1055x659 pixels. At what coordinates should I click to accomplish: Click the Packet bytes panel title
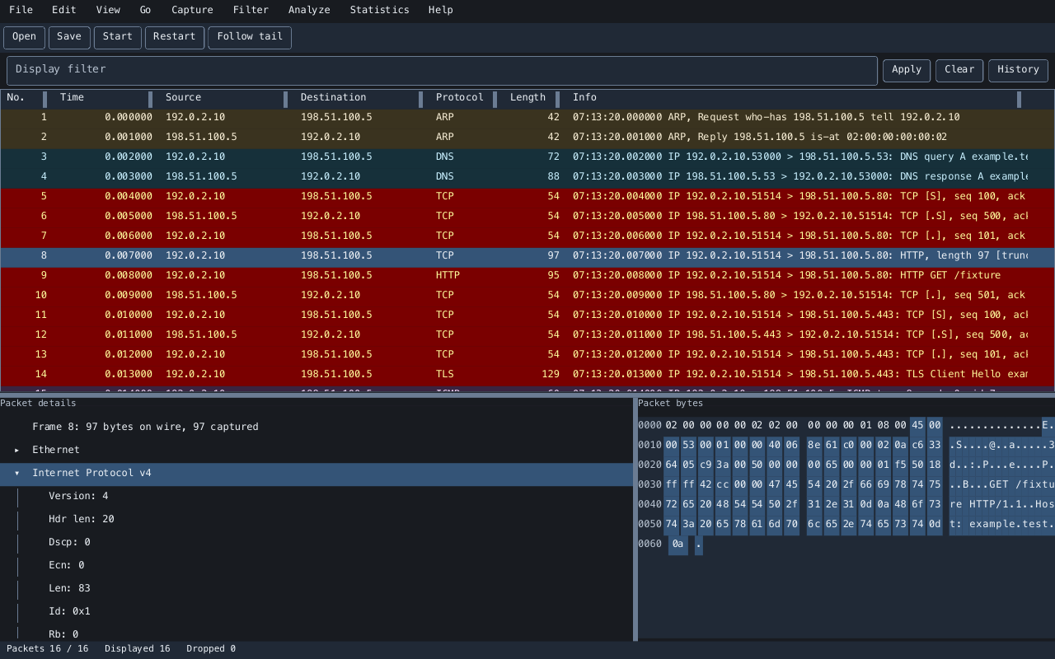pos(671,404)
